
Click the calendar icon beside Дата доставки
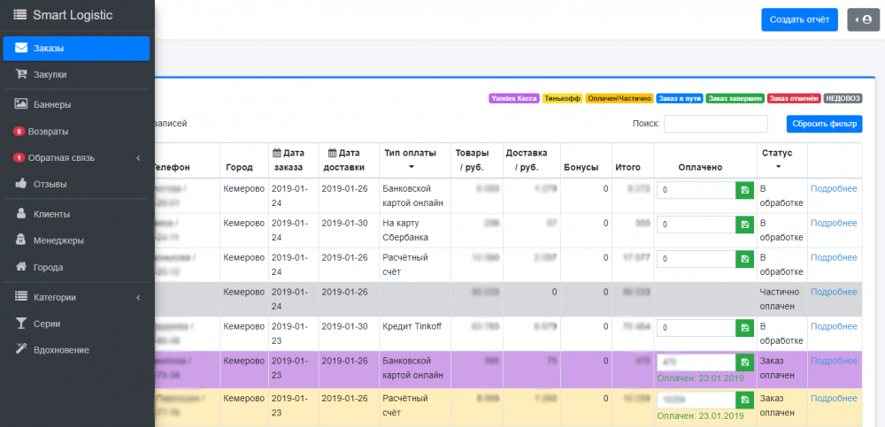(x=332, y=154)
